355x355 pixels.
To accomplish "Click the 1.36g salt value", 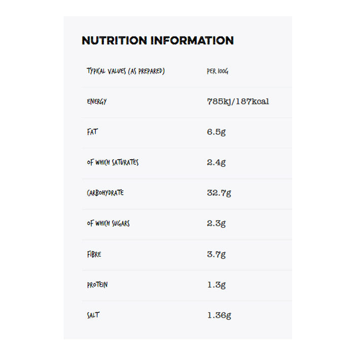I will [219, 315].
